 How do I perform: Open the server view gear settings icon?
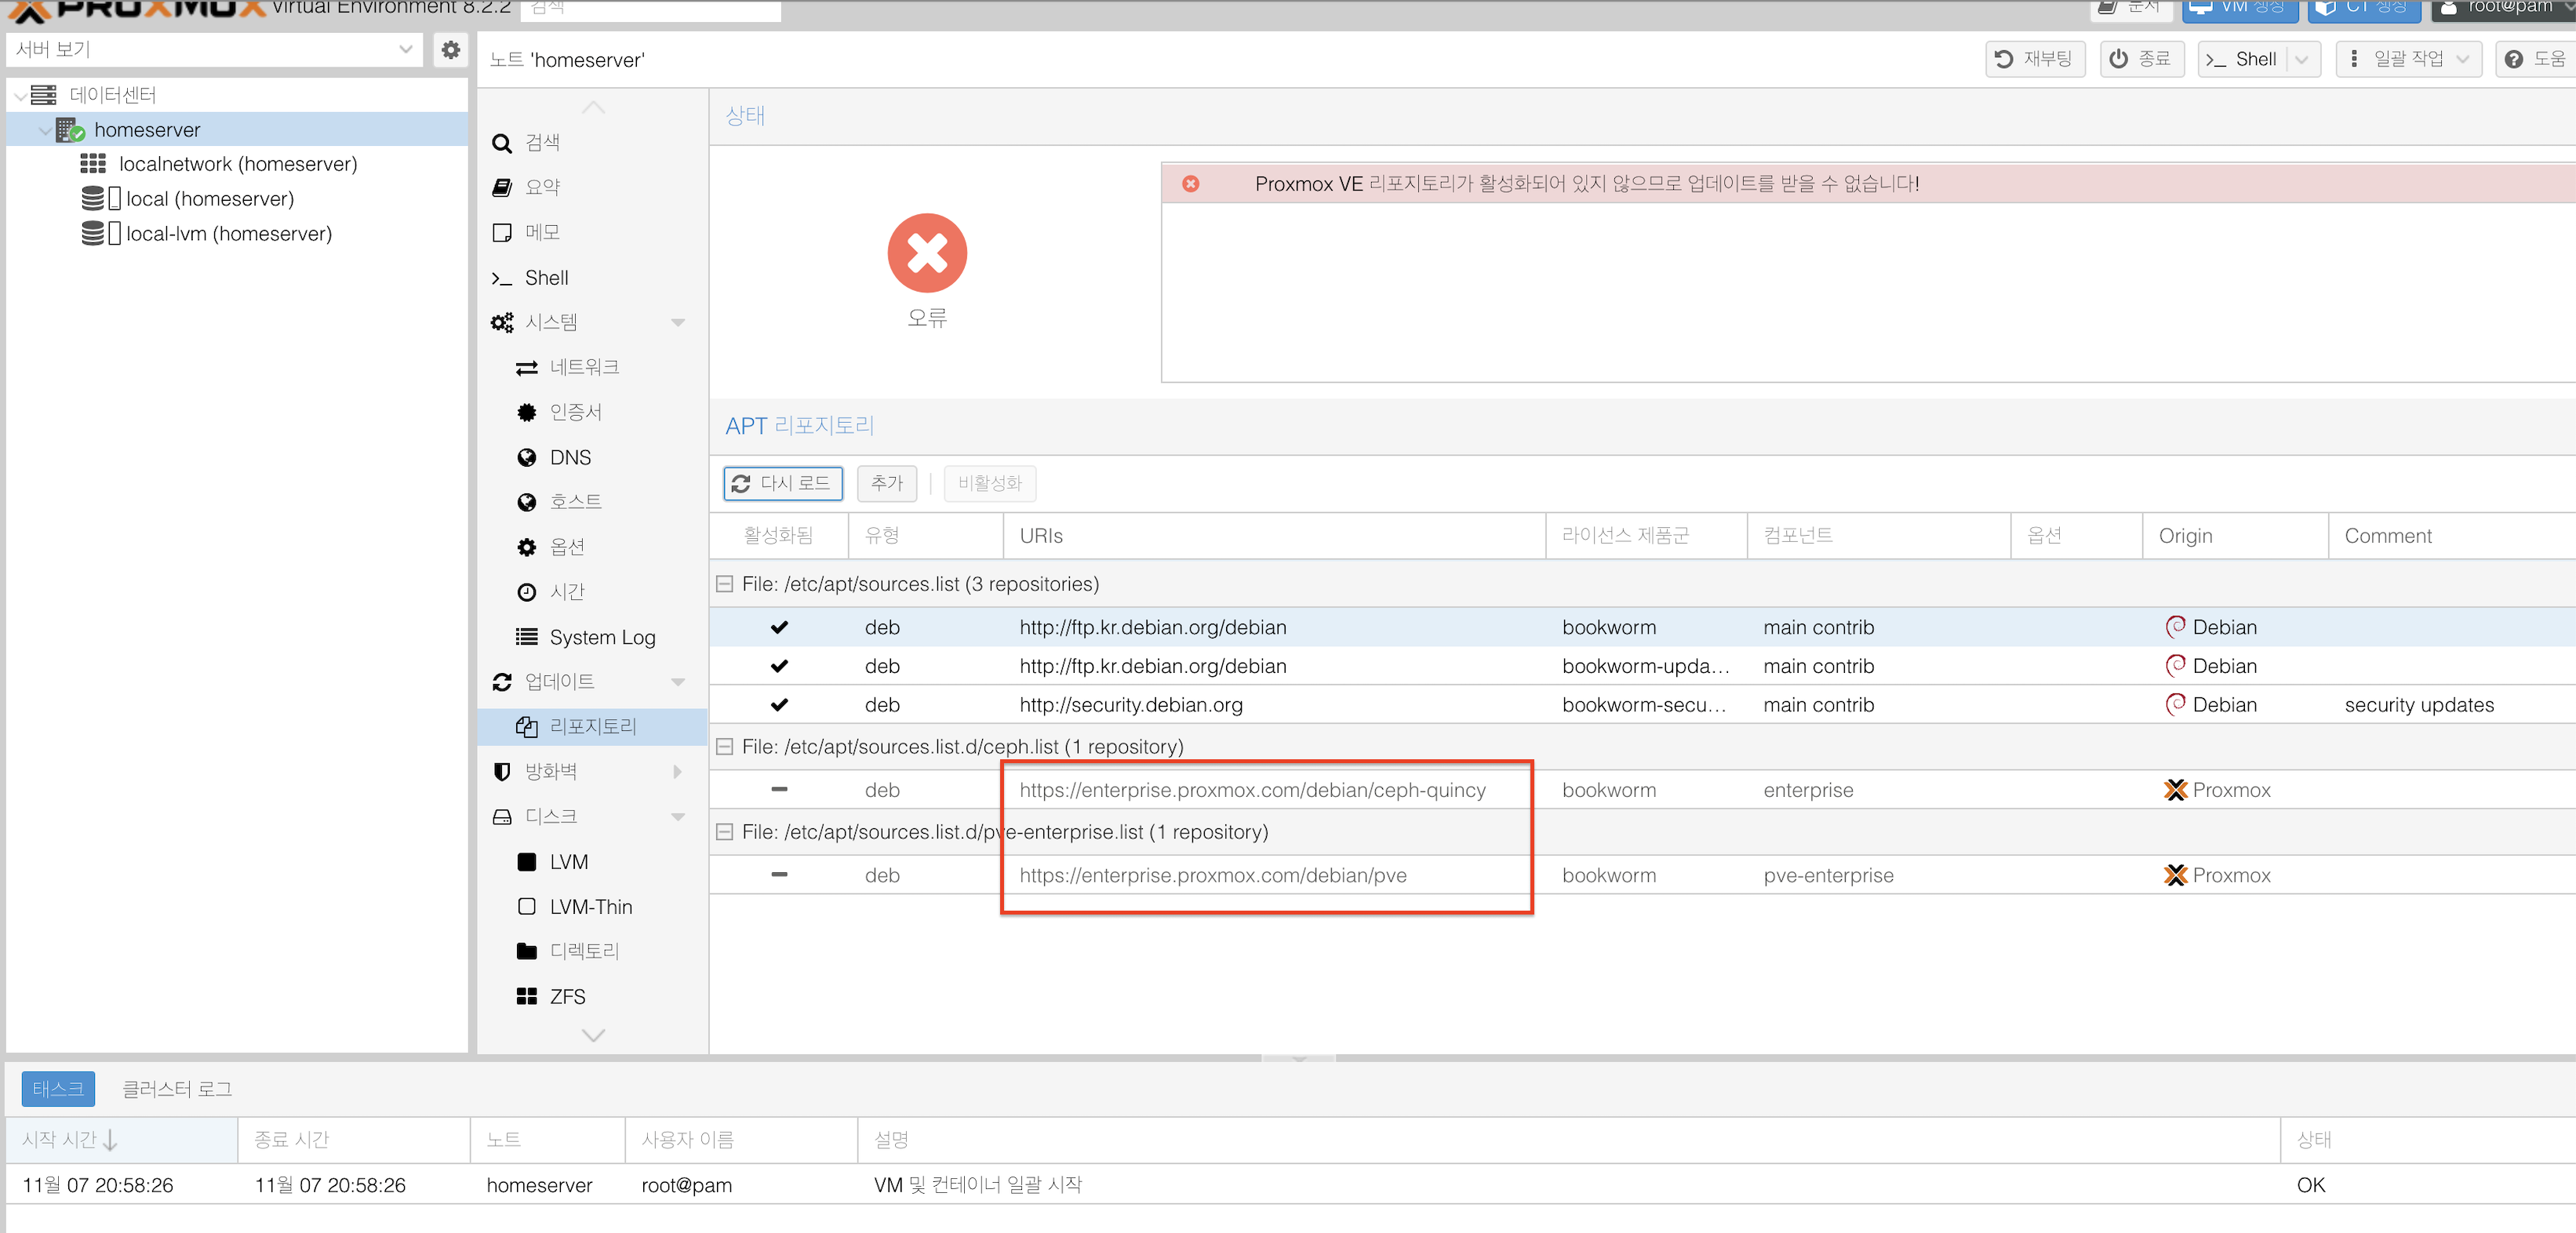(451, 50)
